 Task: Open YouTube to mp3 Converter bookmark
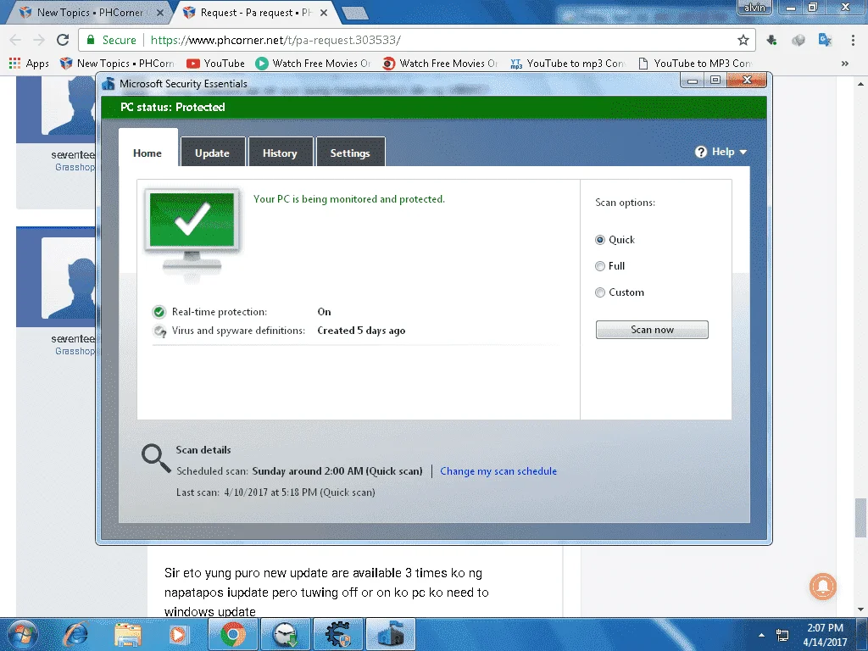pyautogui.click(x=568, y=63)
